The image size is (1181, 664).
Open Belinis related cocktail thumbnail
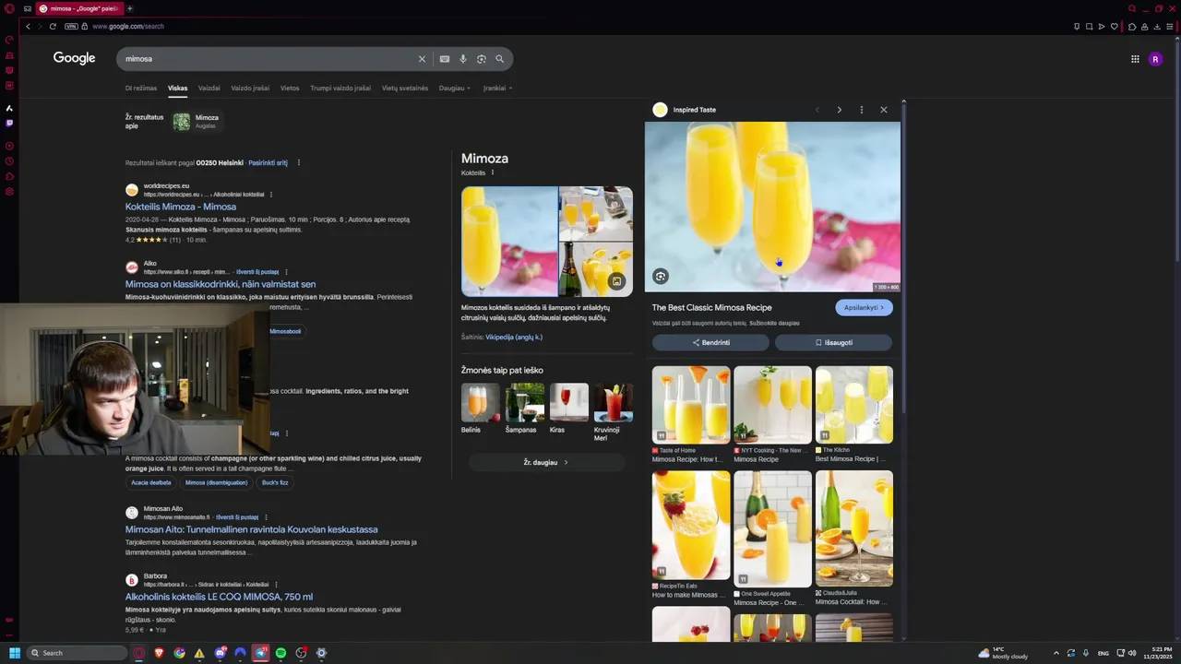480,403
